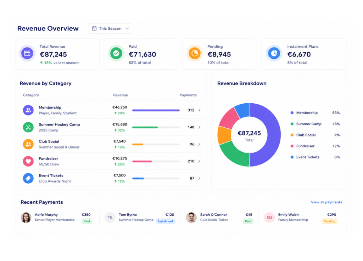Click the orange Club Social icon
The height and width of the screenshot is (261, 363).
tap(28, 144)
